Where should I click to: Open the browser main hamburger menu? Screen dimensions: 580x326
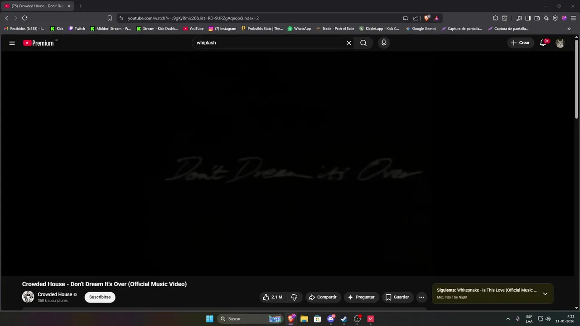[x=573, y=18]
